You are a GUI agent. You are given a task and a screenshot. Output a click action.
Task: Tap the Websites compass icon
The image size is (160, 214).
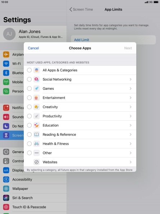point(36,162)
